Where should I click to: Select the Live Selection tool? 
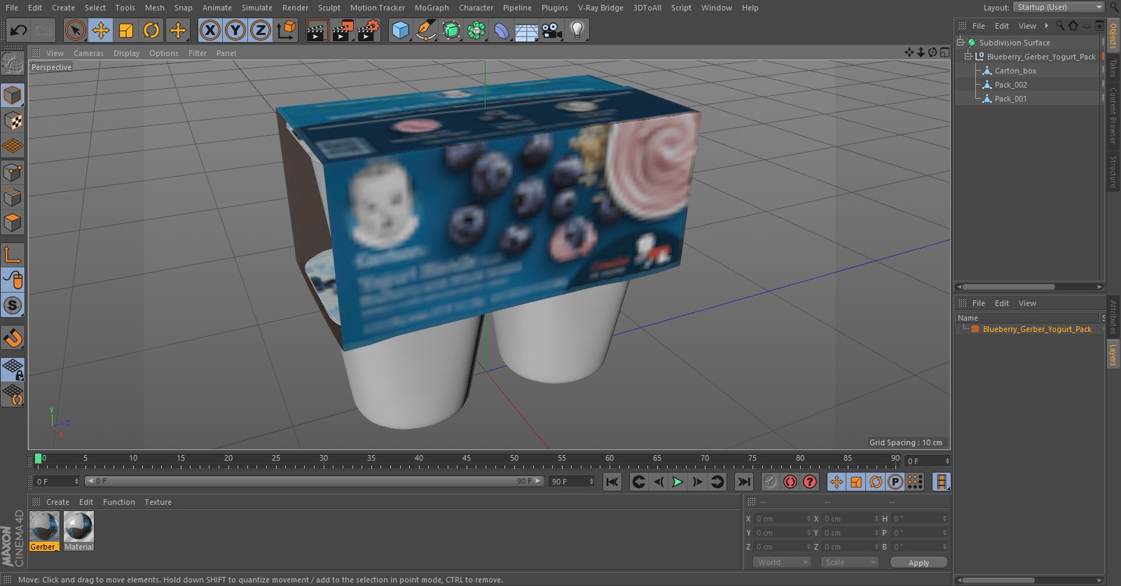point(75,30)
